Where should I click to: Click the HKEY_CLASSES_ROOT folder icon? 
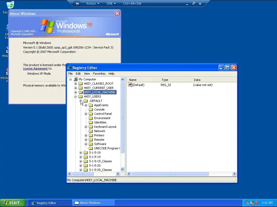click(81, 84)
